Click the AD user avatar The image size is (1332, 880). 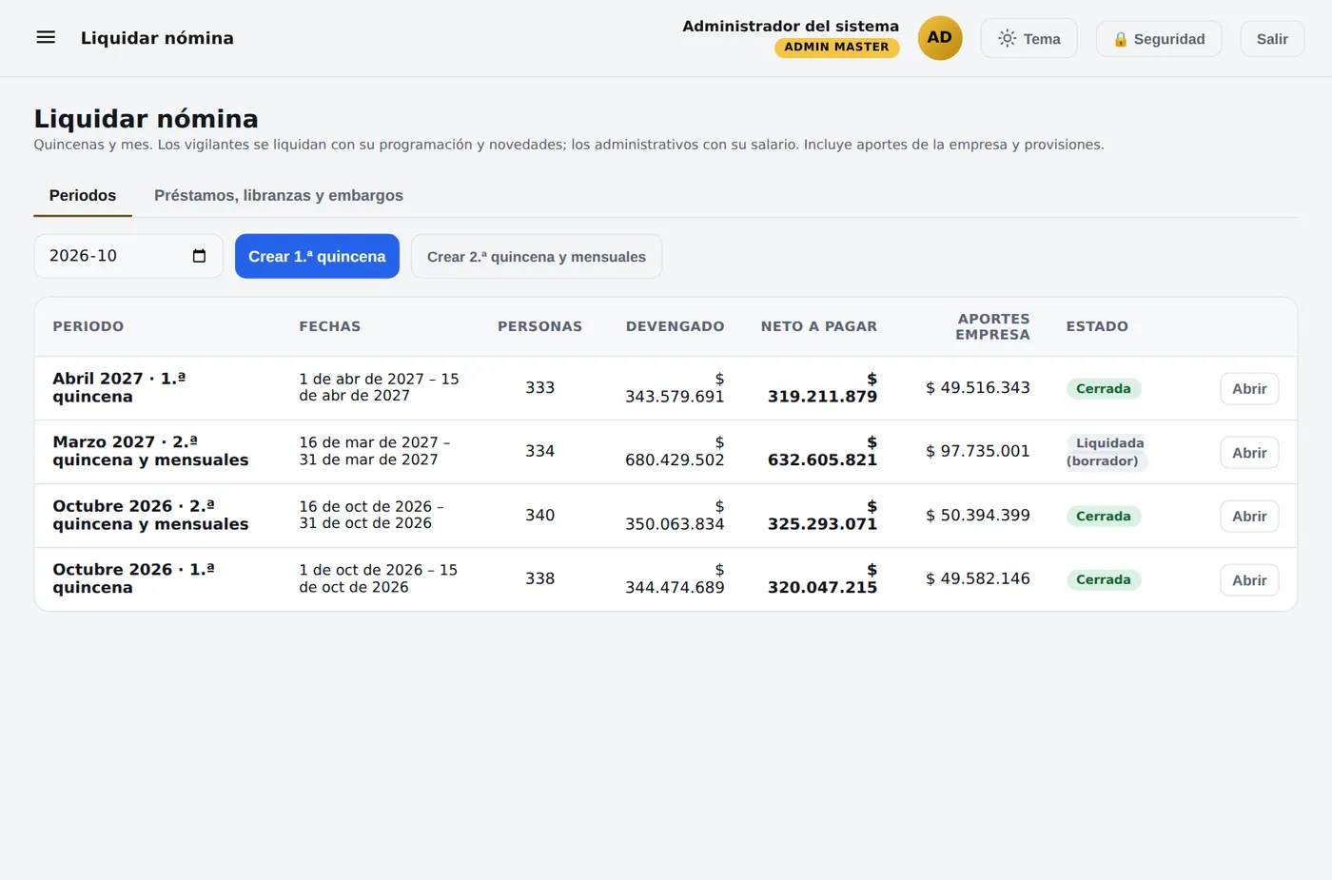[x=940, y=38]
